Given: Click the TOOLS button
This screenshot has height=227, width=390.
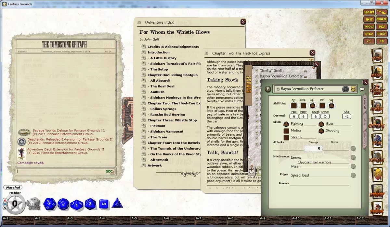Looking at the screenshot, I should click(369, 27).
